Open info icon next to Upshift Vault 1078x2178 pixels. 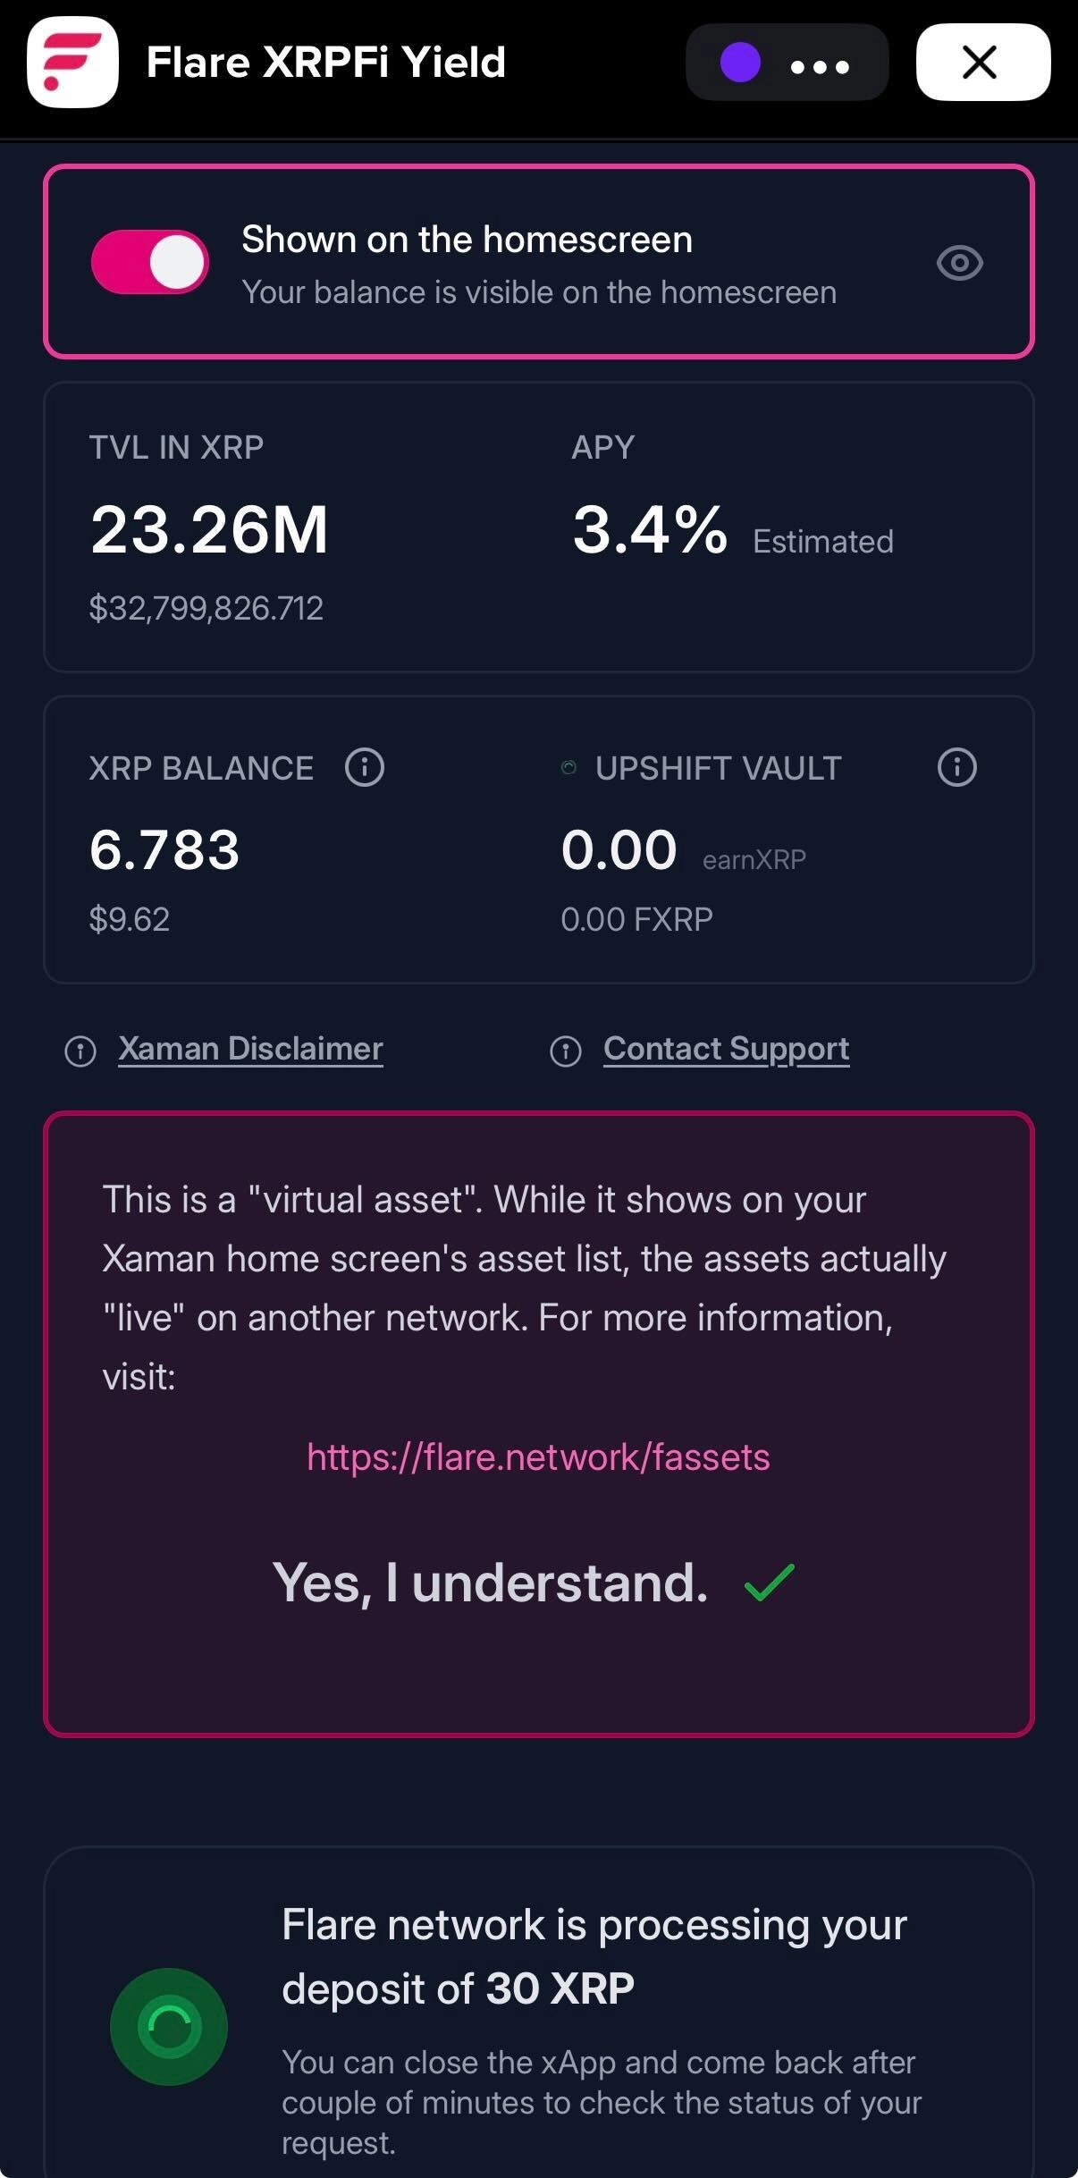(x=956, y=767)
